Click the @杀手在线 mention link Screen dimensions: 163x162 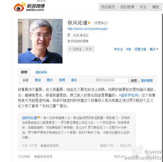click(129, 95)
